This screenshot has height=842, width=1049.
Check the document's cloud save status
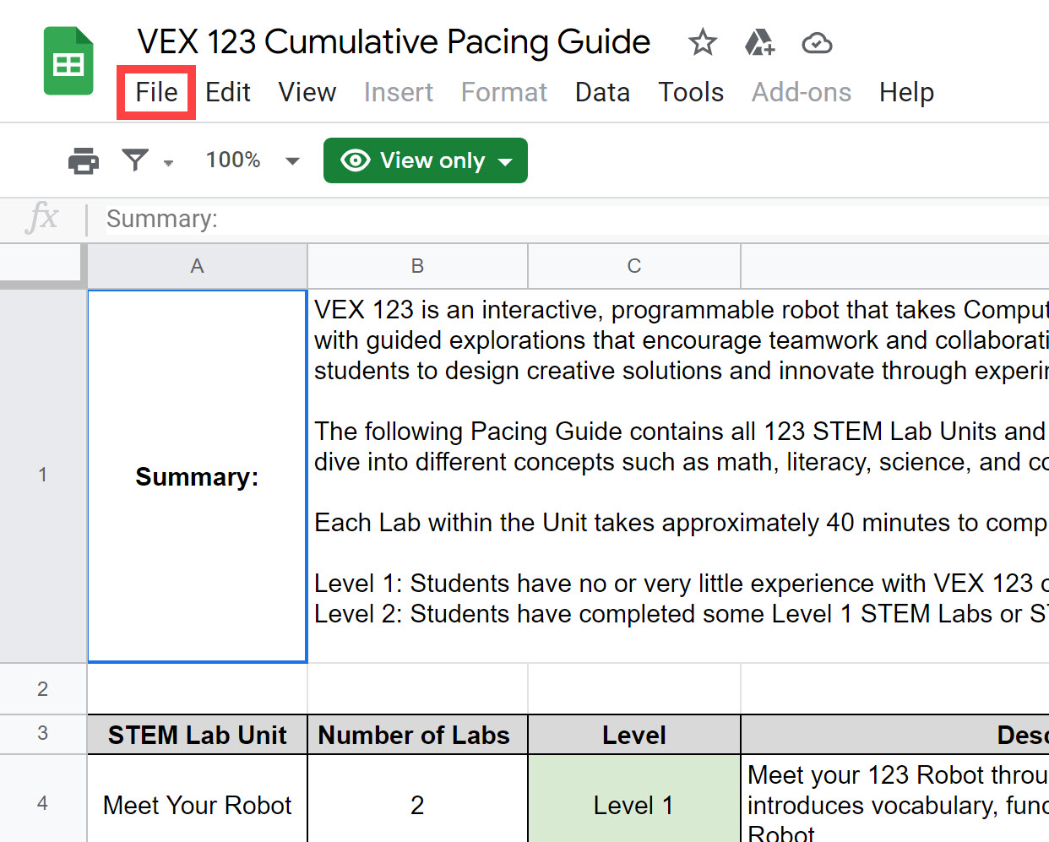click(x=816, y=41)
